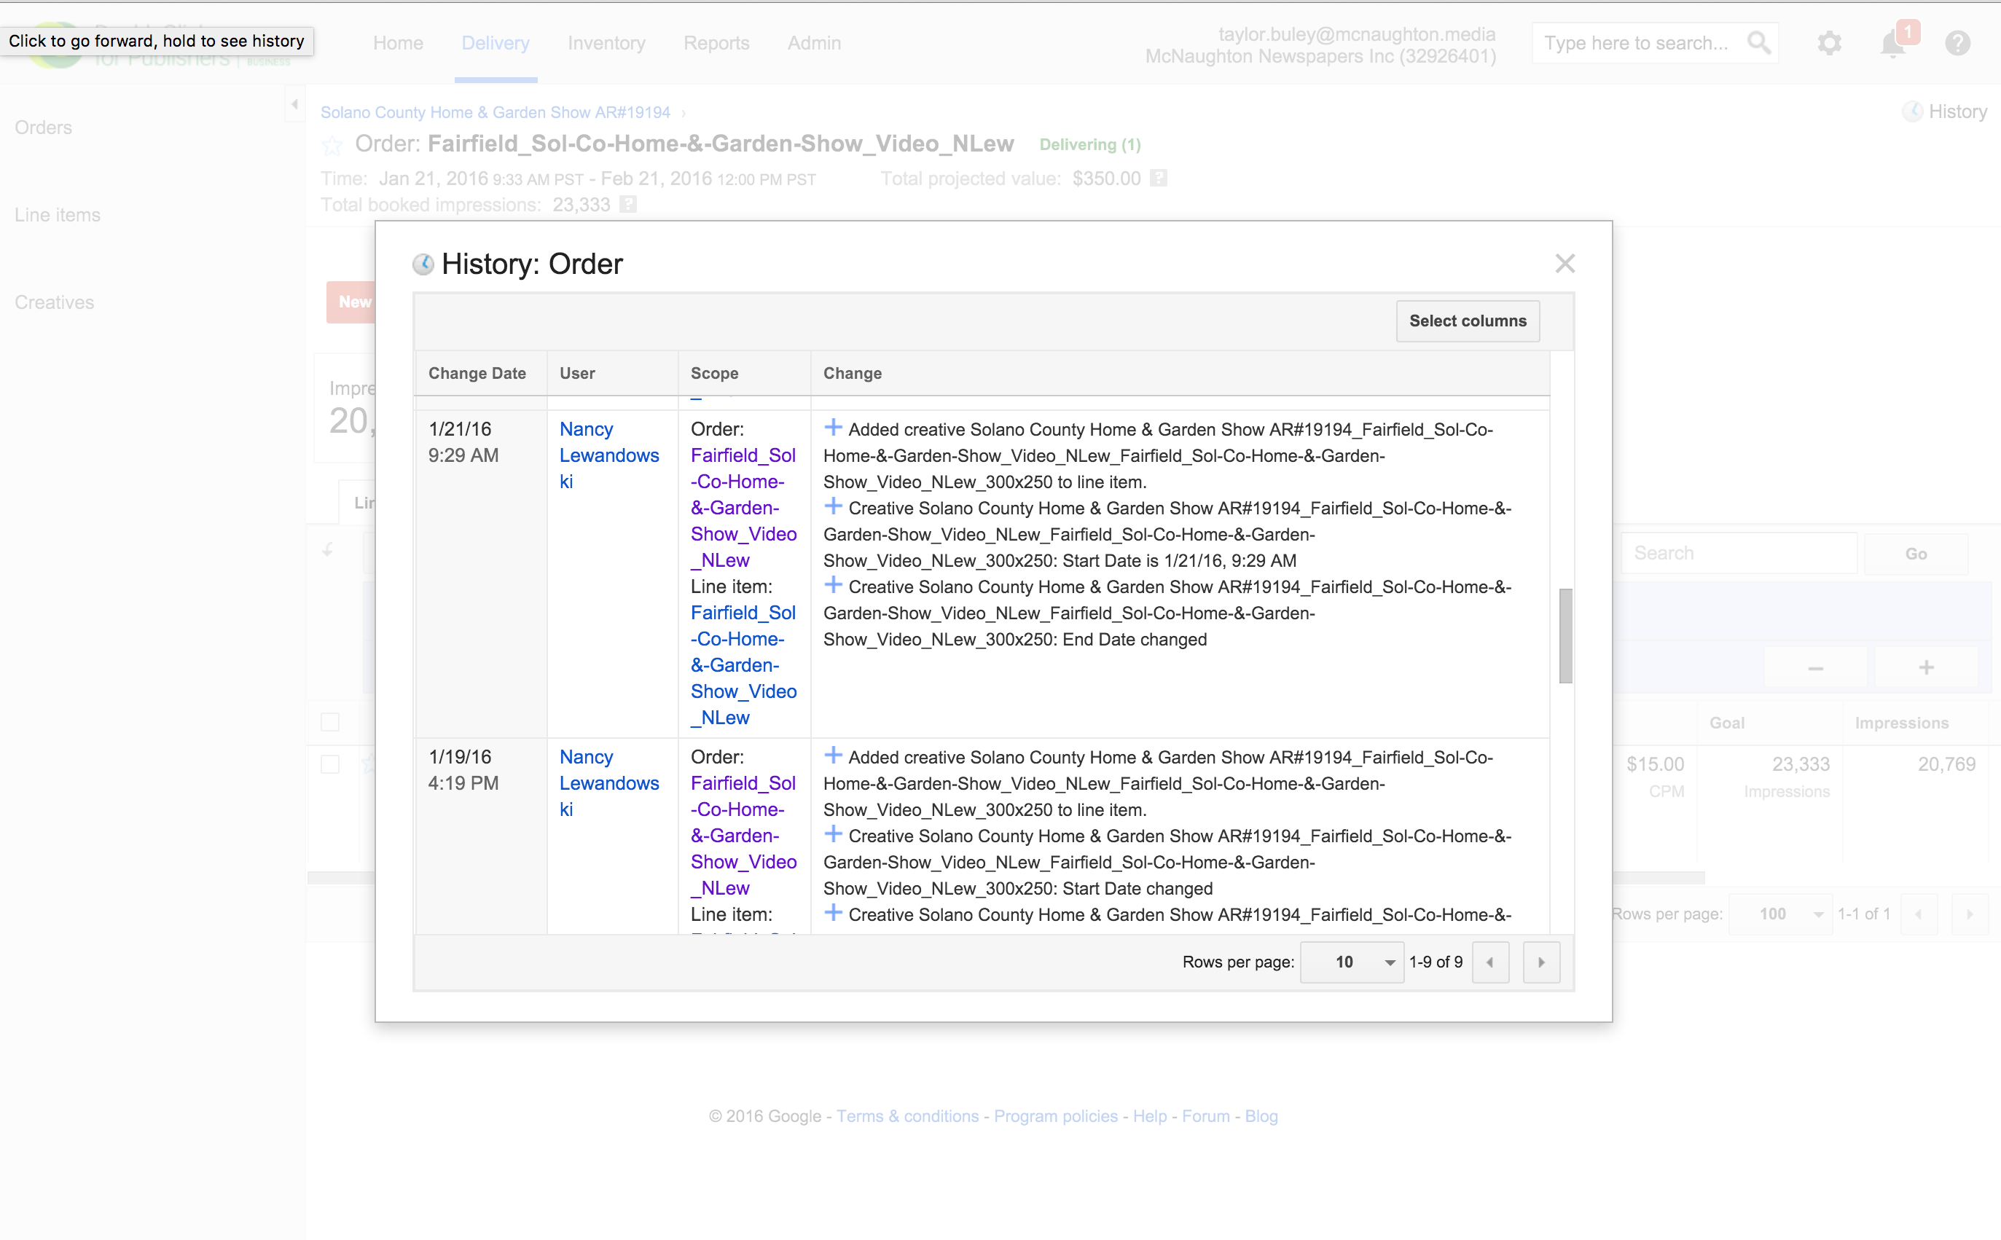2001x1240 pixels.
Task: Click the Select columns button
Action: coord(1467,321)
